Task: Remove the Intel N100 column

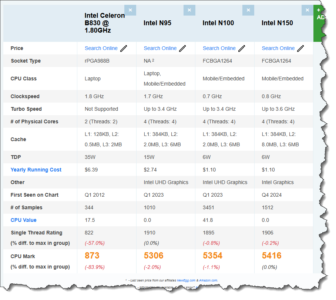Action: coord(248,10)
